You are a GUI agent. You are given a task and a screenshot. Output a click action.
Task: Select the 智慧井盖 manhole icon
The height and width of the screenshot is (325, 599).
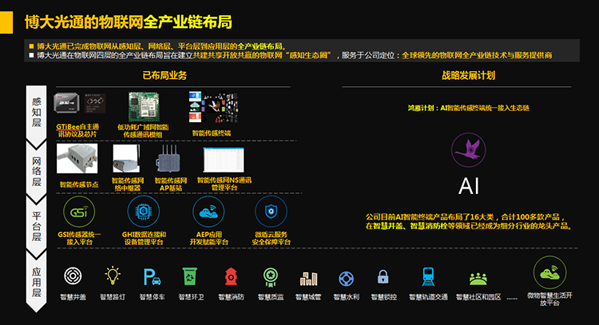[73, 275]
